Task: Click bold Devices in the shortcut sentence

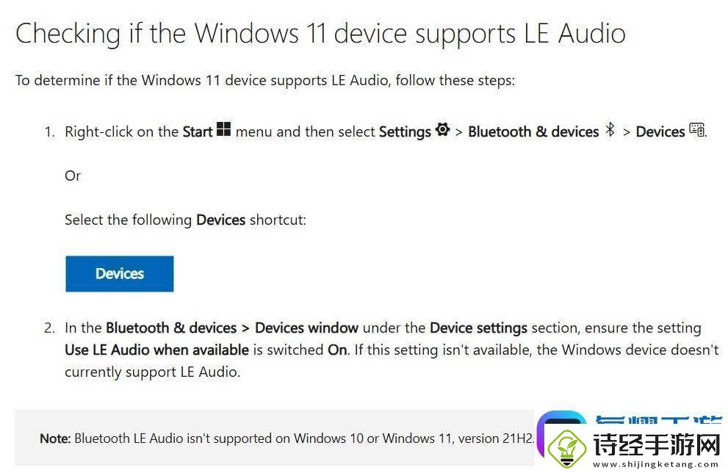Action: 220,220
